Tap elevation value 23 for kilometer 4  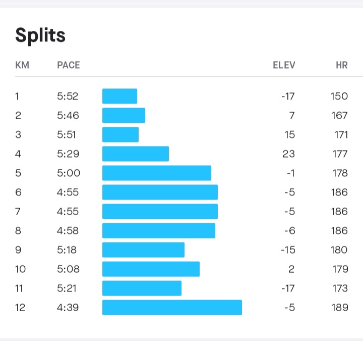coord(289,154)
